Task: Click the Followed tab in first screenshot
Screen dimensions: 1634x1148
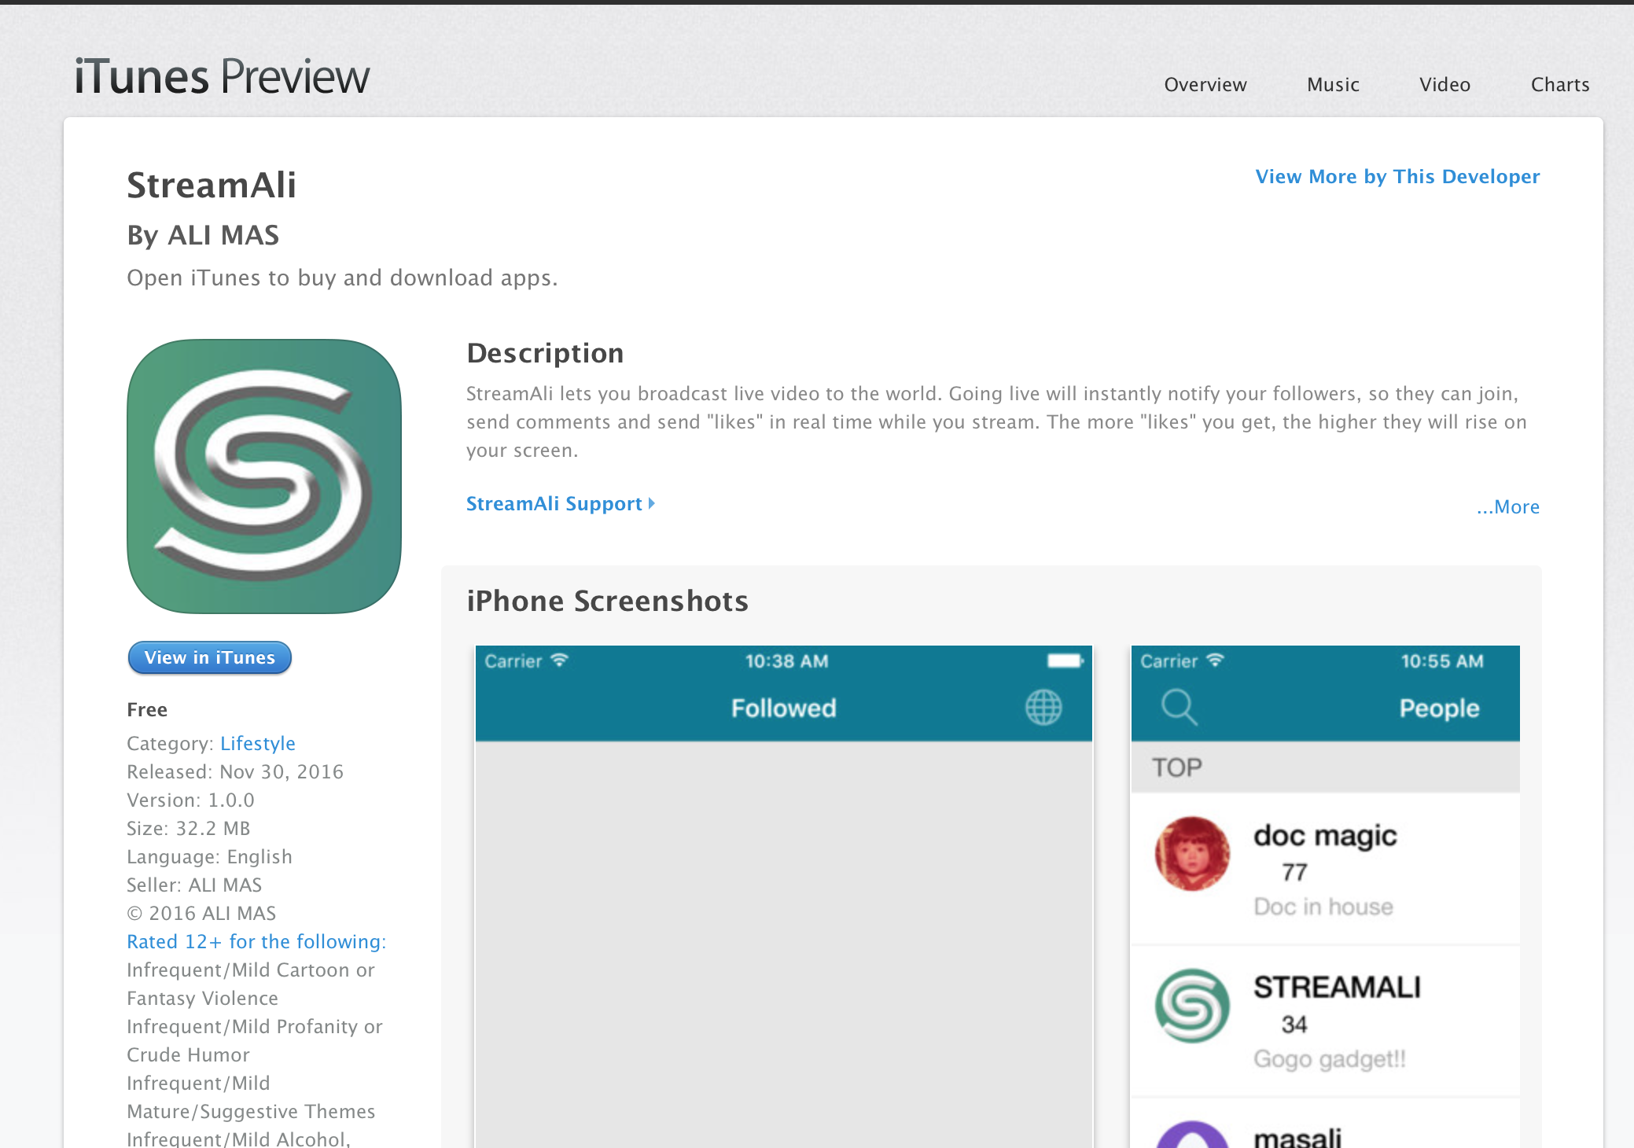Action: point(783,708)
